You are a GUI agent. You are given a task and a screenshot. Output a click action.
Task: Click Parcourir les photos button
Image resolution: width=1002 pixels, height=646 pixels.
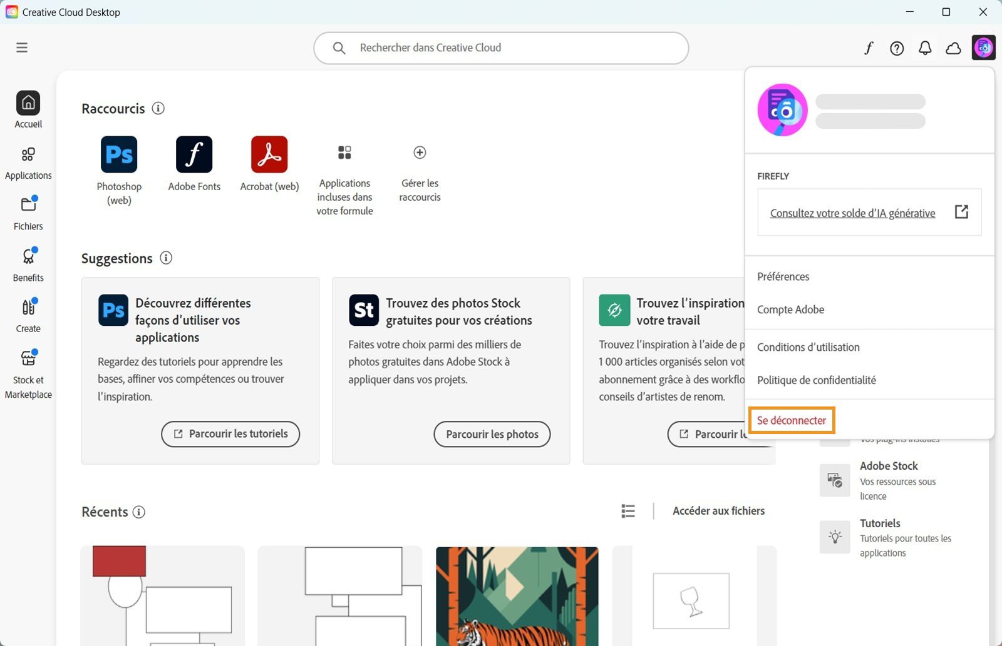point(492,434)
